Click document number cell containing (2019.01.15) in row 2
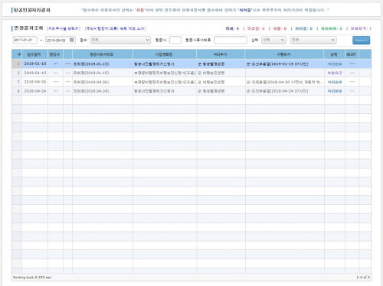Viewport: 383px width, 286px height. (103, 73)
